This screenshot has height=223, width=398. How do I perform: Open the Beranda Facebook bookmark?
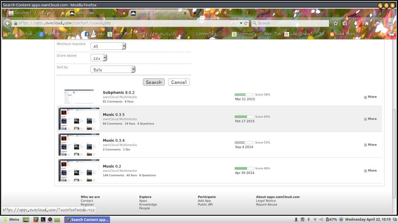[x=94, y=34]
